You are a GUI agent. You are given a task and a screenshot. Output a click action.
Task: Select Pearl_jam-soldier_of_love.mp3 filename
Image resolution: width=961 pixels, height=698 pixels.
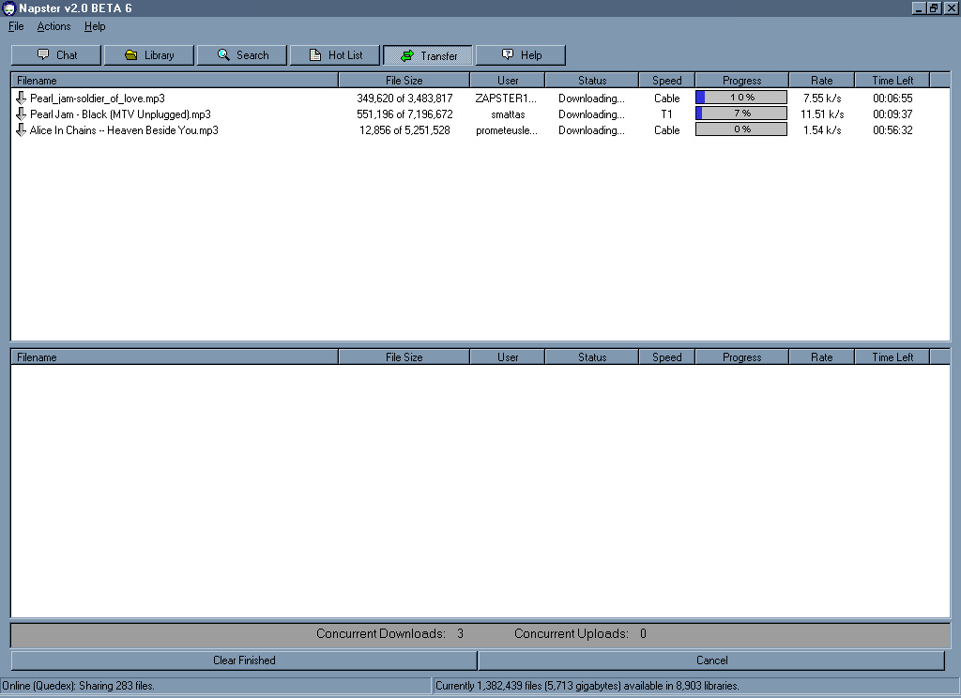pyautogui.click(x=98, y=99)
